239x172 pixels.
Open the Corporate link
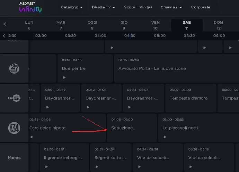click(x=201, y=7)
